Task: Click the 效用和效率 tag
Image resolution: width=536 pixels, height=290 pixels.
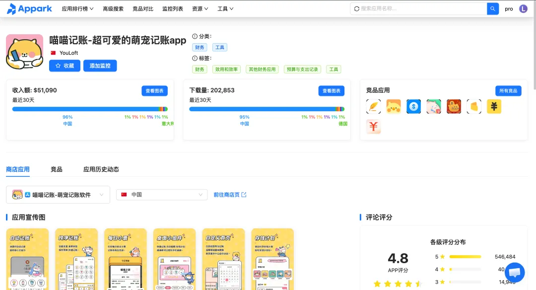Action: (x=226, y=69)
